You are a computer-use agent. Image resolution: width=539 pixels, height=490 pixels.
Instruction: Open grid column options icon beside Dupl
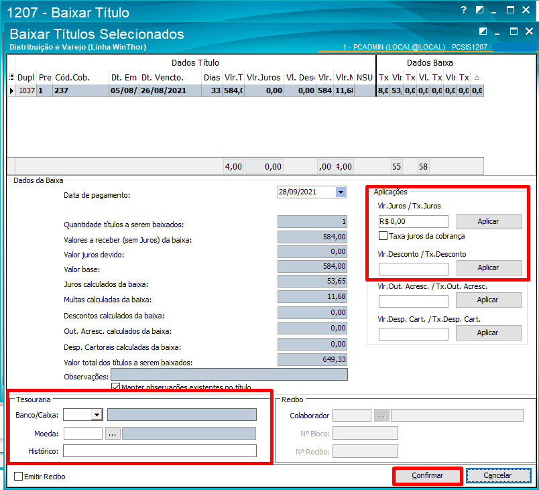coord(11,77)
